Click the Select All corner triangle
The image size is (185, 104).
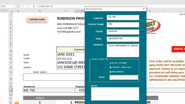(x=11, y=11)
